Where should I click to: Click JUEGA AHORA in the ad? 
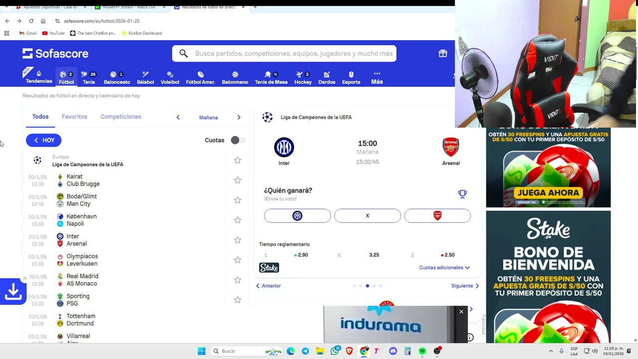coord(548,192)
